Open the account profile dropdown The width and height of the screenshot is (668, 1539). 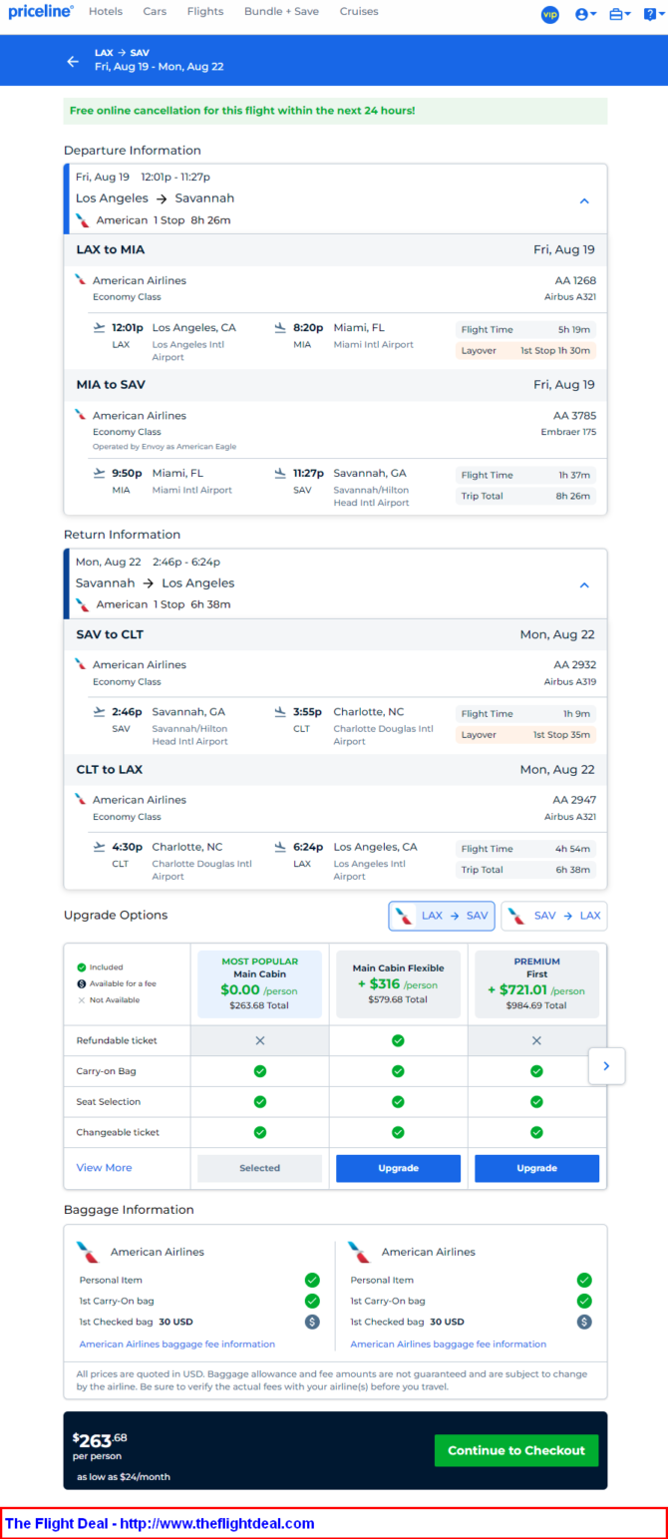(585, 14)
